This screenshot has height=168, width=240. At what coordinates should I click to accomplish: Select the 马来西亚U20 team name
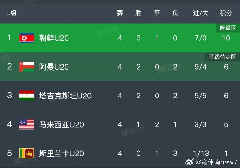pos(61,124)
